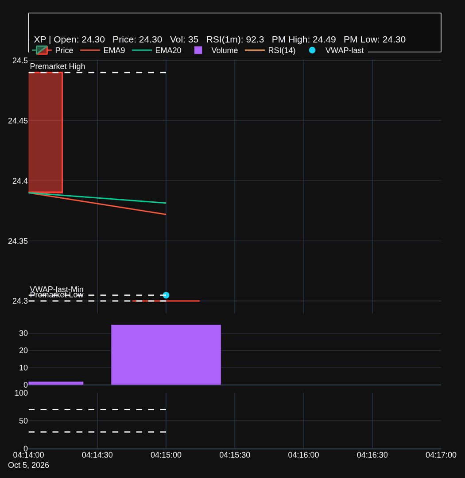
Task: Click the 24.5 price axis label
Action: pos(20,61)
